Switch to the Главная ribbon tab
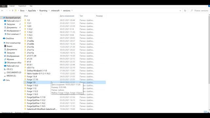Screen dimensions: 210x118 point(12,6)
